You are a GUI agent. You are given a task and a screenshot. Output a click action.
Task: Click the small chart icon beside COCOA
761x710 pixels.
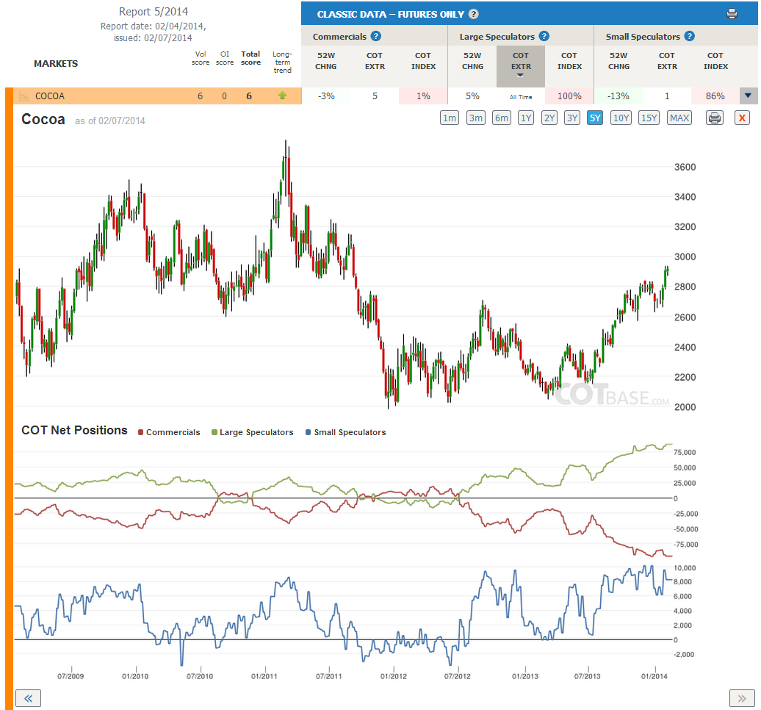point(24,96)
